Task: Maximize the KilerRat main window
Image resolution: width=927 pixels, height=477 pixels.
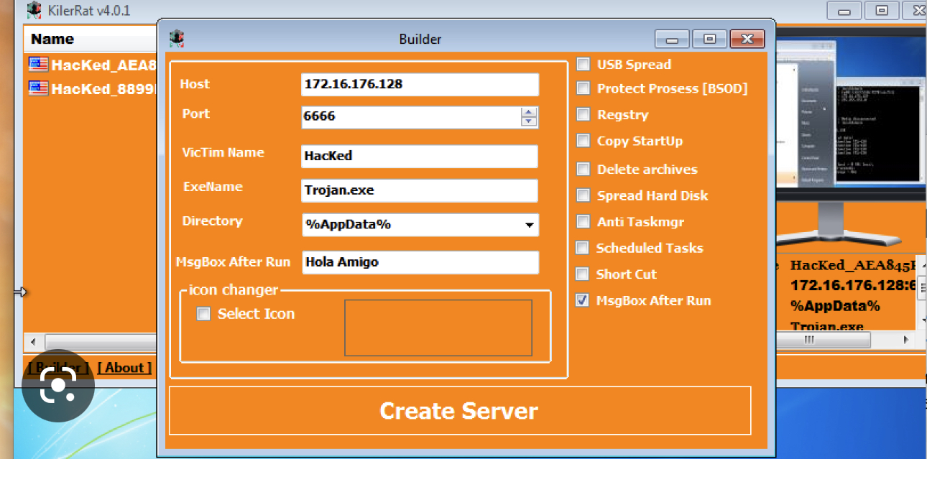Action: point(881,11)
